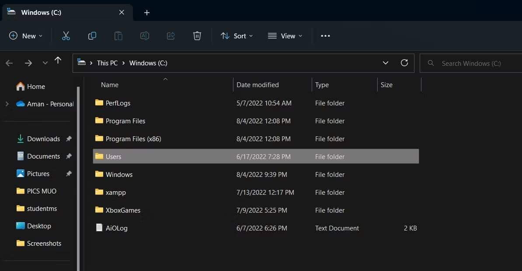This screenshot has height=271, width=522.
Task: Click the Paste icon in the toolbar
Action: coord(118,36)
